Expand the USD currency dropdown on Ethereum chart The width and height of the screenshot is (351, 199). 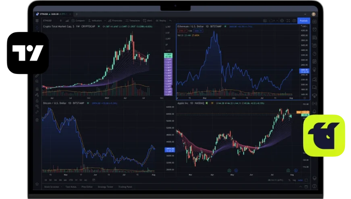coord(304,26)
